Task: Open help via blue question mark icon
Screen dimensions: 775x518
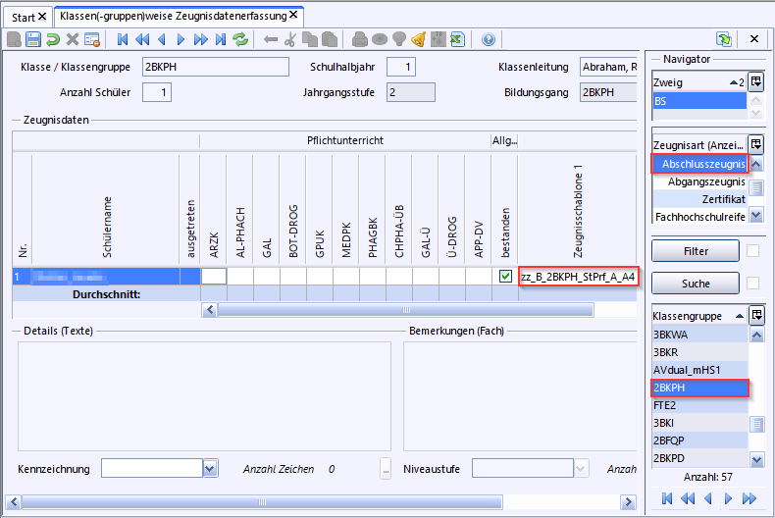Action: (489, 39)
